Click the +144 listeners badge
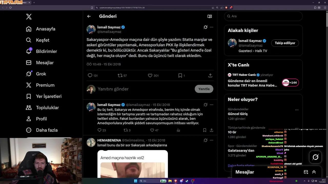The image size is (328, 184). [290, 83]
